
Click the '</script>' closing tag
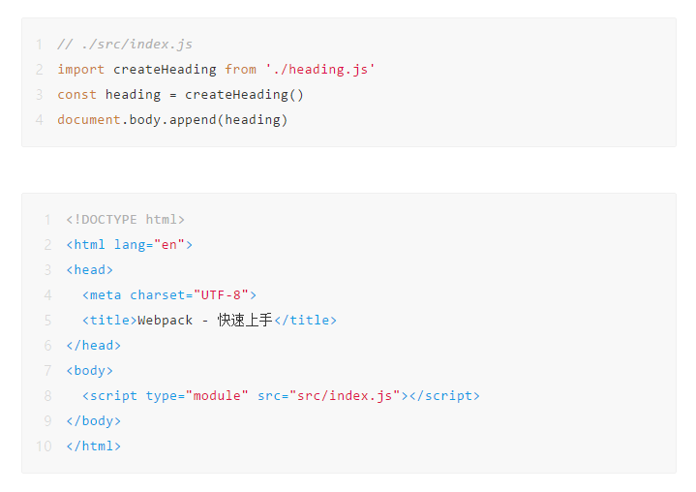tap(444, 396)
